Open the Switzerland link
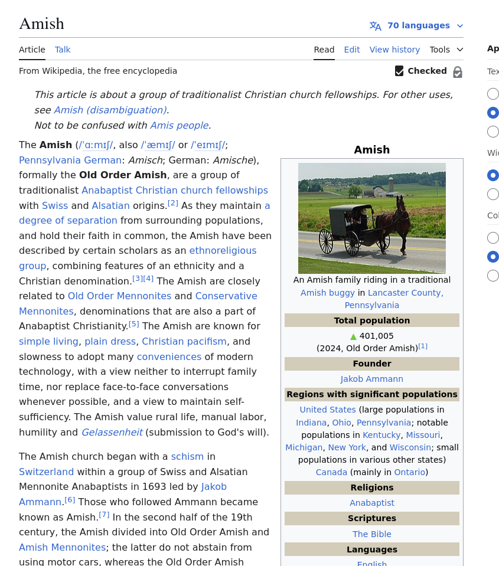Image resolution: width=499 pixels, height=566 pixels. (46, 472)
